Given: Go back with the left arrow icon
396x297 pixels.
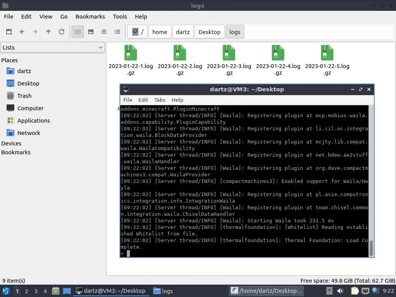Looking at the screenshot, I should tap(22, 32).
